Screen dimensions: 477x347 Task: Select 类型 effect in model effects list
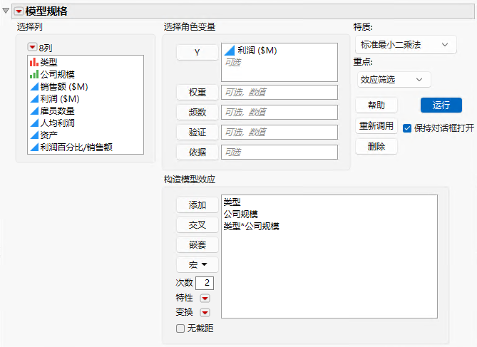click(232, 202)
